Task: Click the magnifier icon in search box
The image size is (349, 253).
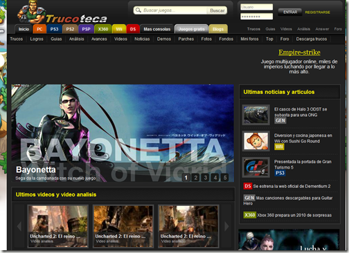Action: point(138,10)
